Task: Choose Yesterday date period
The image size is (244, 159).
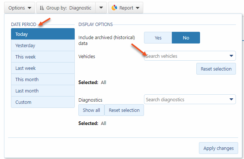Action: tap(43, 46)
